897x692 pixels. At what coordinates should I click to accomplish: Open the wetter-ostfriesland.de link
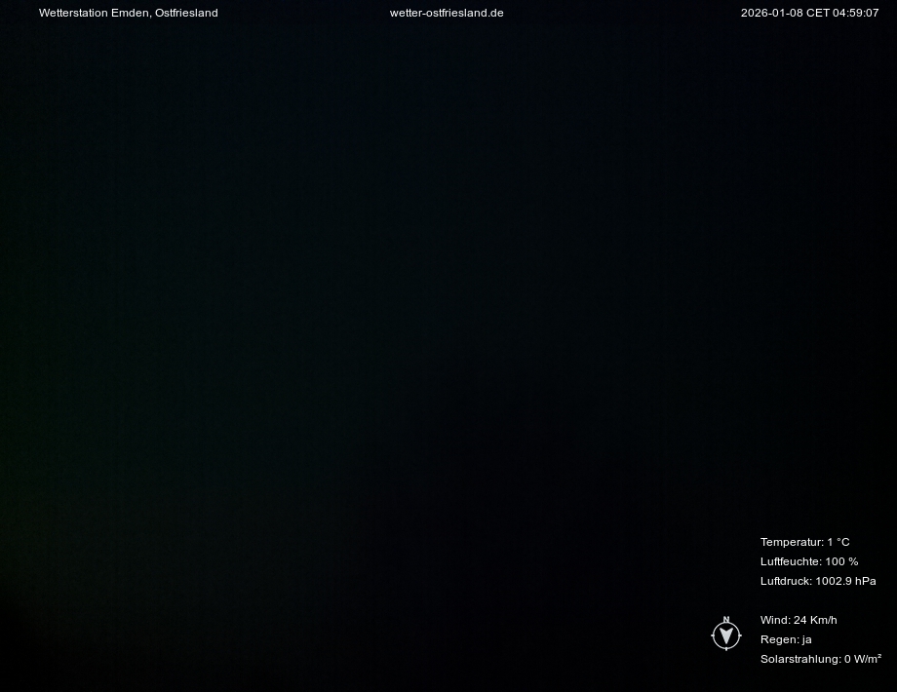click(x=447, y=13)
